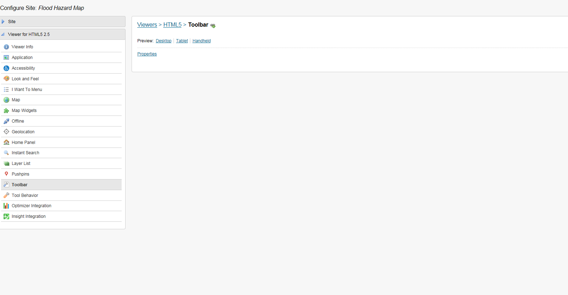568x295 pixels.
Task: Click the Configure Site Flood Hazard Map title
Action: (42, 8)
